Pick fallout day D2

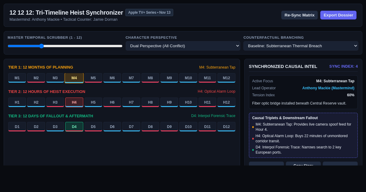click(x=36, y=127)
